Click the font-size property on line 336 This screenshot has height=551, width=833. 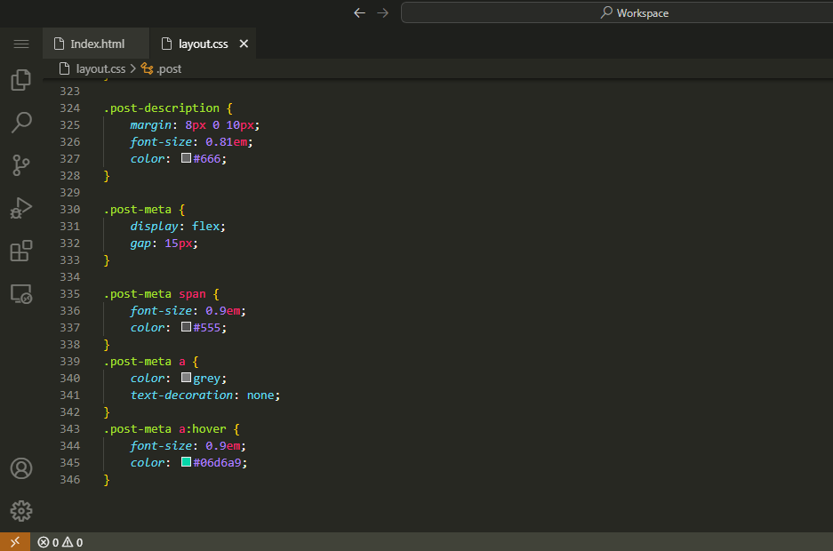point(161,310)
